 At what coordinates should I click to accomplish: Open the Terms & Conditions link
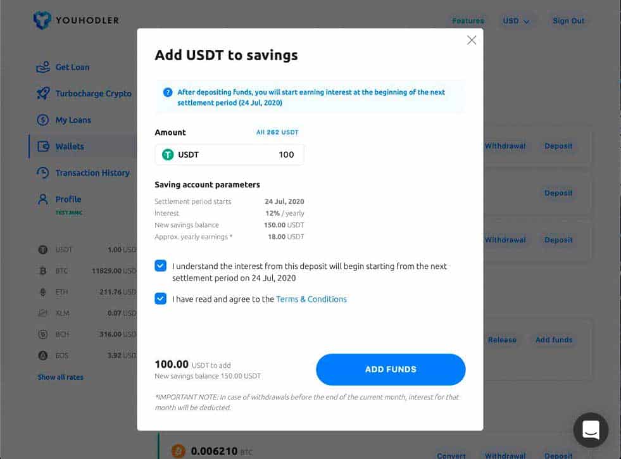pos(311,299)
